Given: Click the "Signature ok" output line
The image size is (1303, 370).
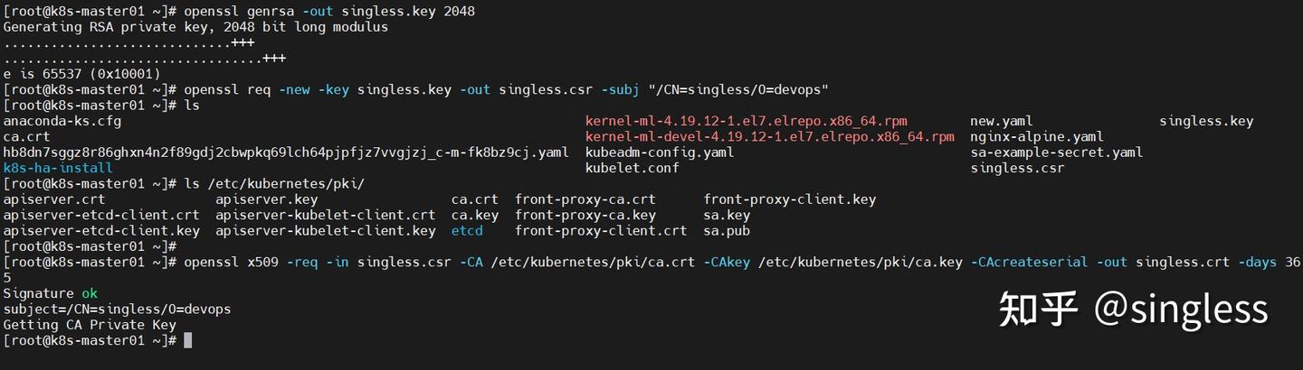Looking at the screenshot, I should (x=51, y=293).
